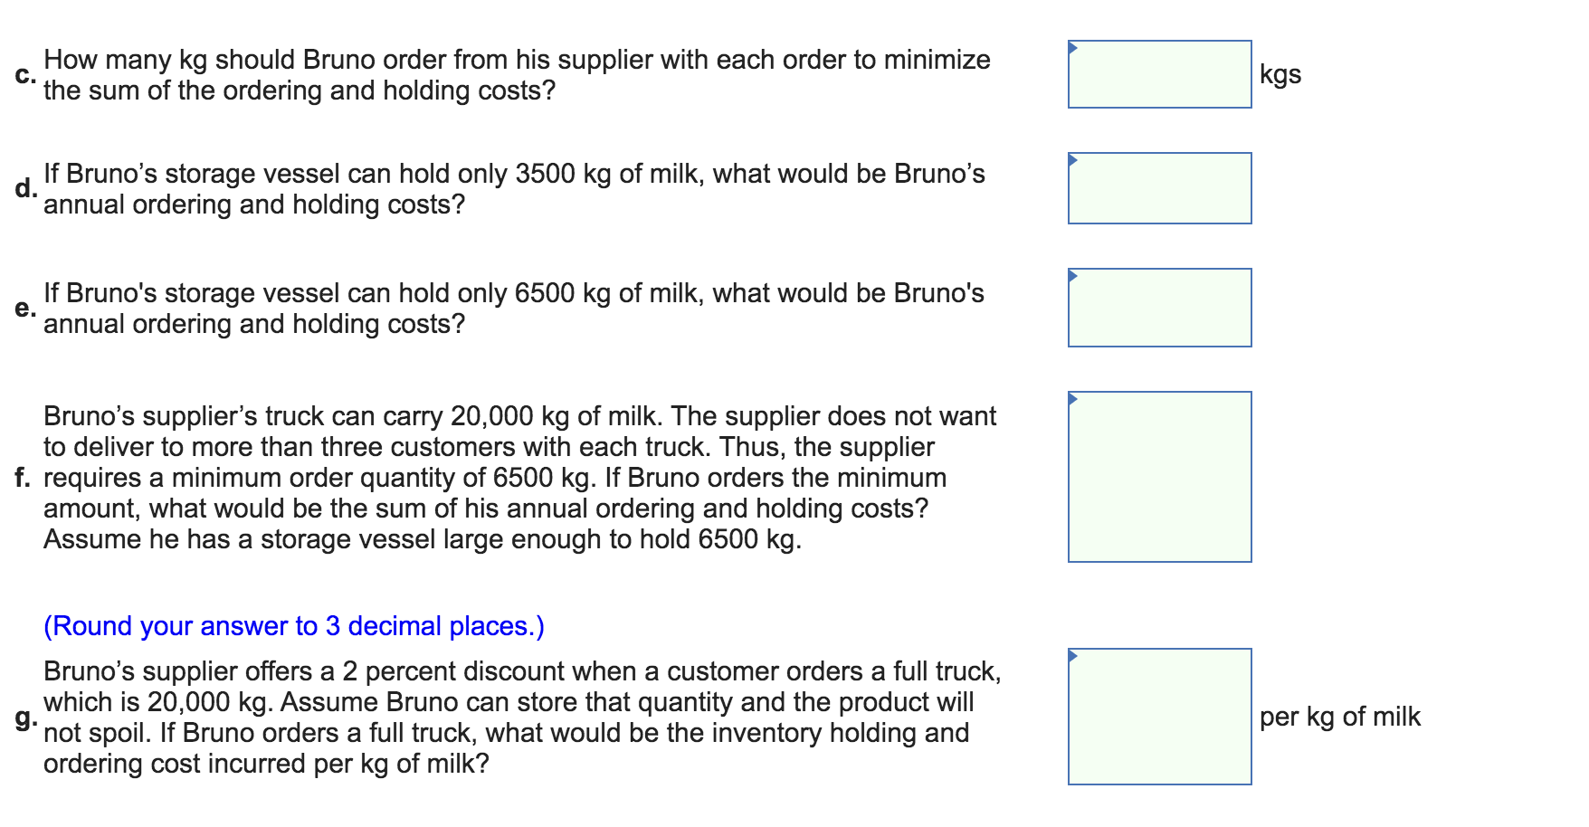The width and height of the screenshot is (1589, 827).
Task: Click the corner marker on the kgs answer box
Action: pyautogui.click(x=1074, y=46)
